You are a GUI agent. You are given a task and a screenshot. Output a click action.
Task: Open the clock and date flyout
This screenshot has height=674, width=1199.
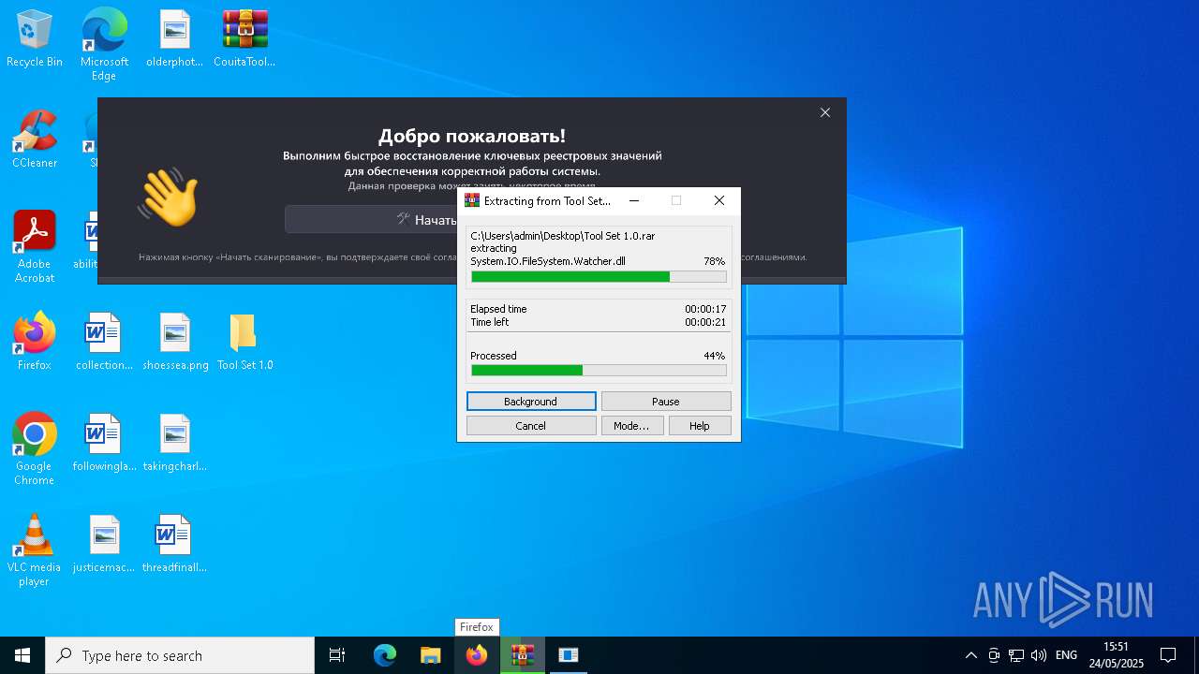(x=1117, y=655)
